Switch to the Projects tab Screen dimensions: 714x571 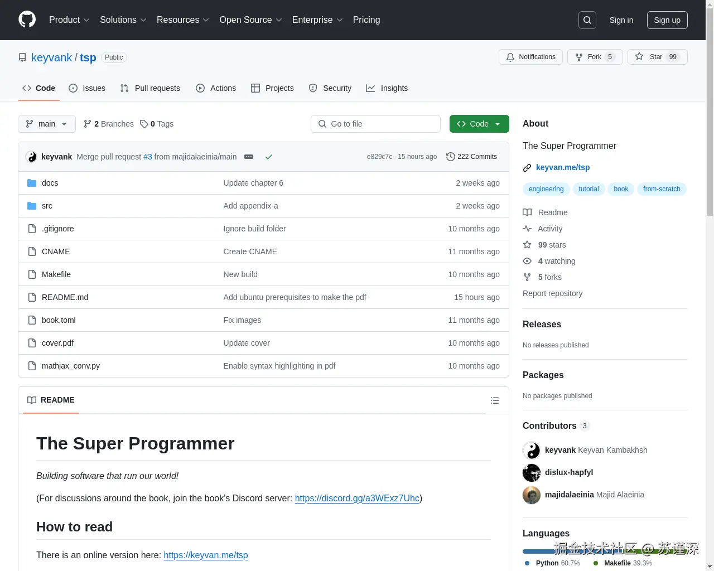272,88
